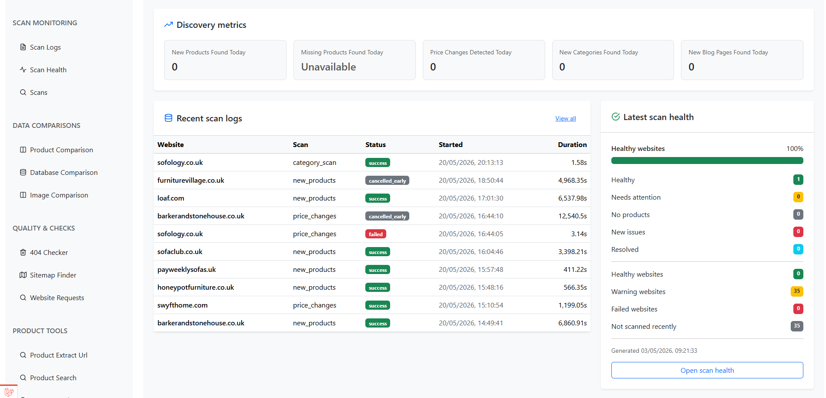Click the View all scan logs link
The width and height of the screenshot is (826, 398).
pyautogui.click(x=566, y=118)
